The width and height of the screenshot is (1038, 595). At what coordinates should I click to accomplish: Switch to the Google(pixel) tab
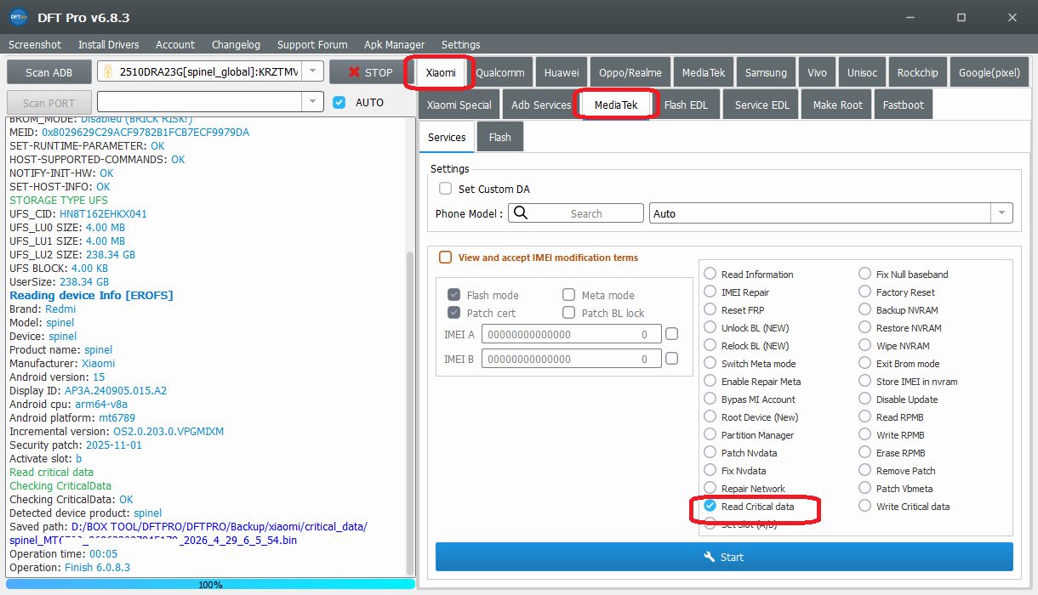(989, 72)
